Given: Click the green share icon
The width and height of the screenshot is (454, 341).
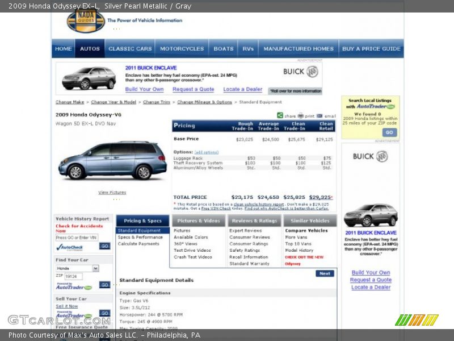Looking at the screenshot, I should [280, 115].
